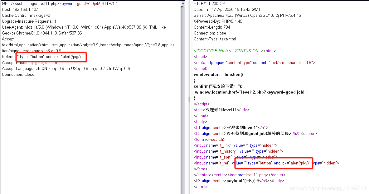Click 'Connection: close' in the response pane

coord(210,33)
